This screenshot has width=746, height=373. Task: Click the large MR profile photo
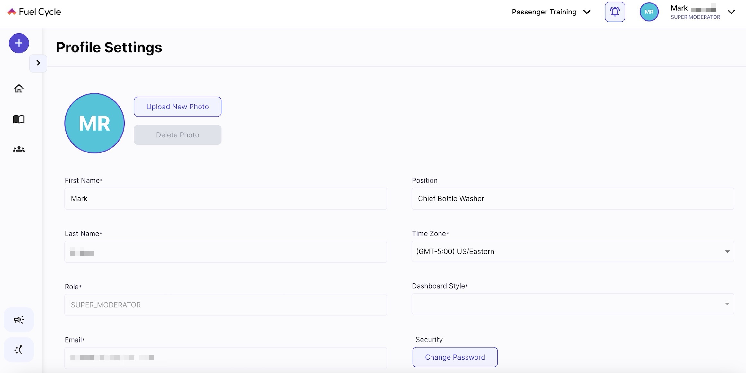pyautogui.click(x=94, y=123)
